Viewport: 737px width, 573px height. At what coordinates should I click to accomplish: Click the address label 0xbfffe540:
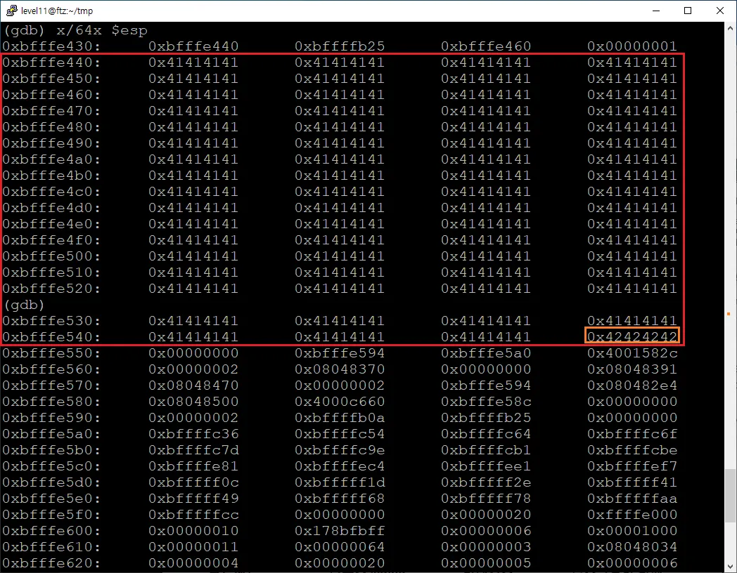51,337
